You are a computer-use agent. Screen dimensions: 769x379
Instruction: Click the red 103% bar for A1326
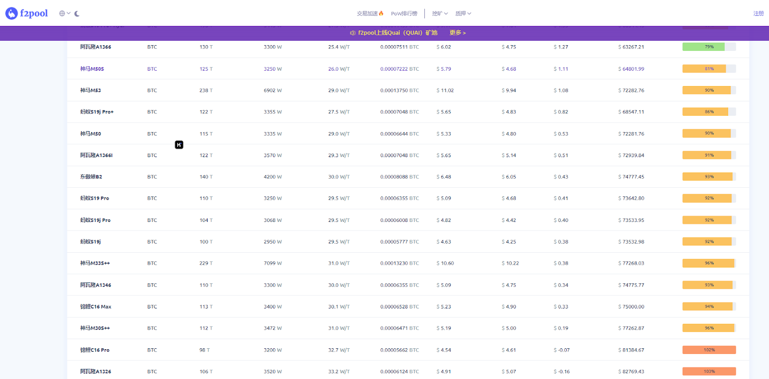point(709,371)
